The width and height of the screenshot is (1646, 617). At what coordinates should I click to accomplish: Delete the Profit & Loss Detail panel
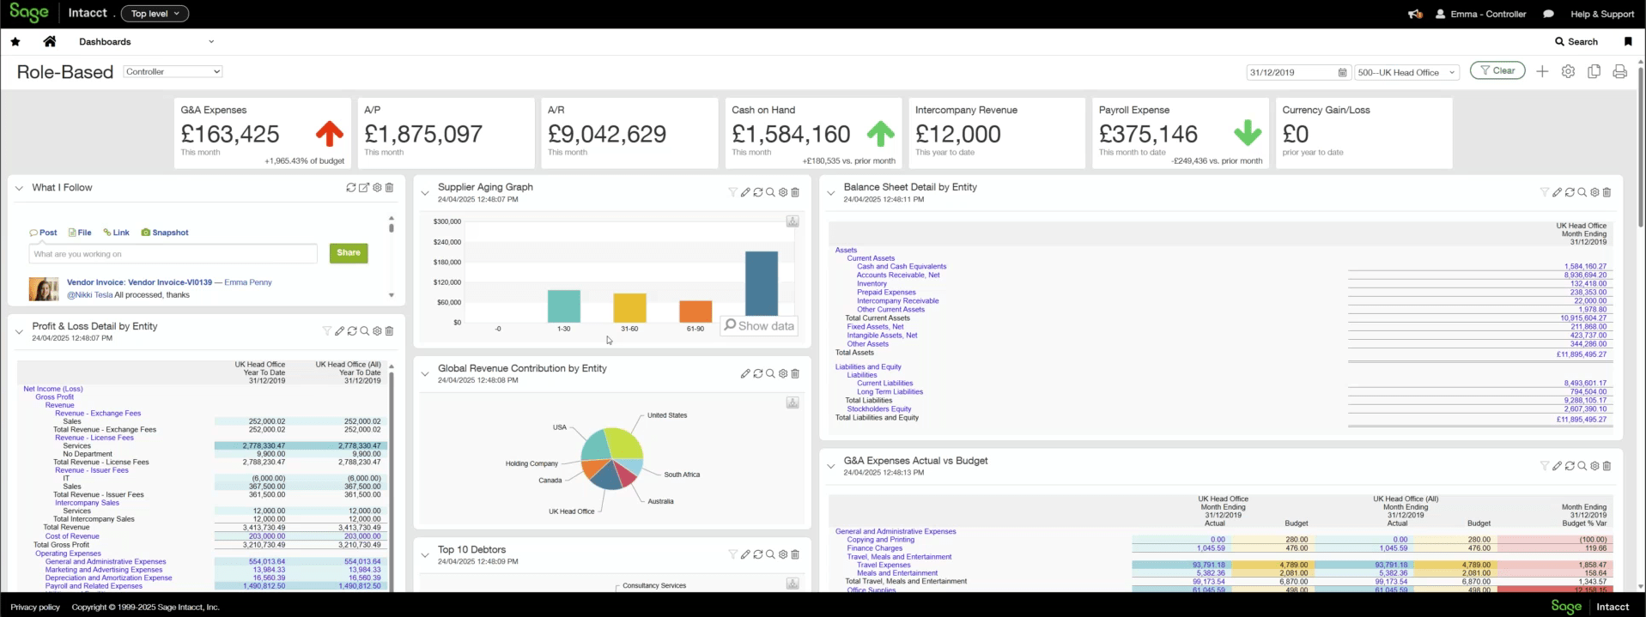389,331
